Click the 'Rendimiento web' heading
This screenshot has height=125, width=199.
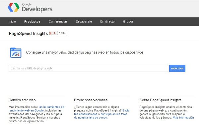pyautogui.click(x=22, y=100)
